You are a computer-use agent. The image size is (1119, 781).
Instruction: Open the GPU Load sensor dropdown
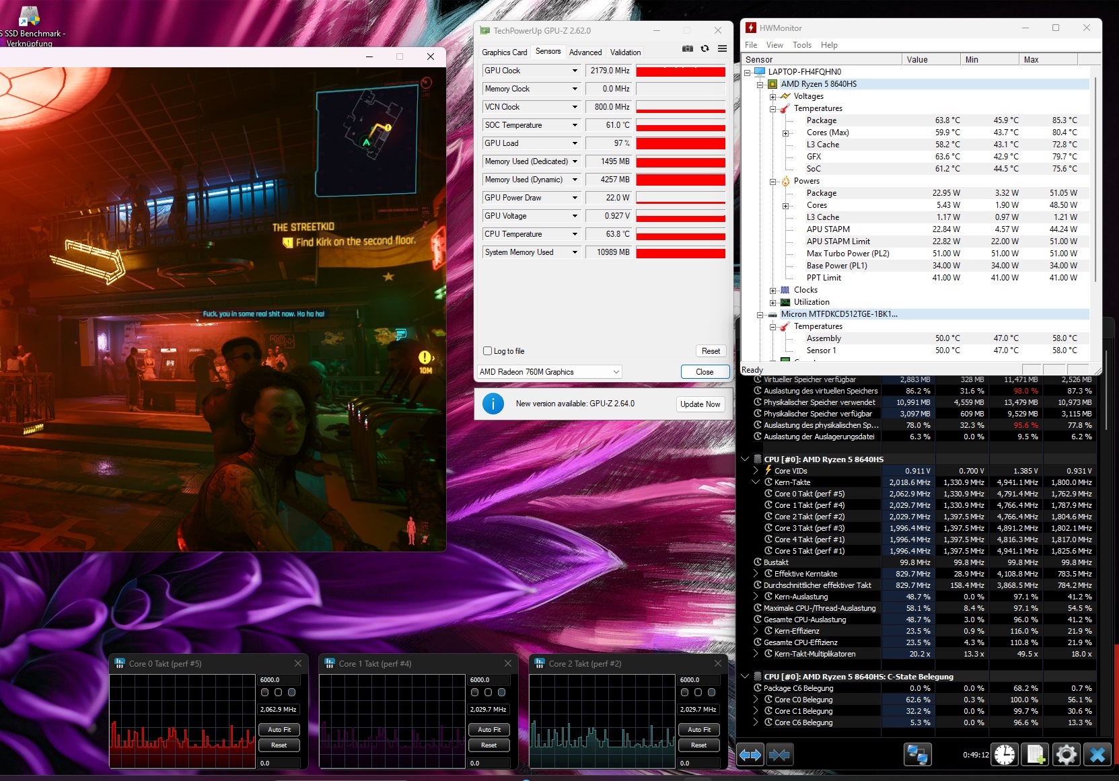click(x=575, y=143)
